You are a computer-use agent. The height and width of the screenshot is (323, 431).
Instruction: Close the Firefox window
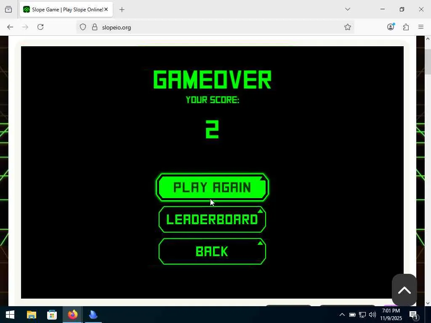[x=421, y=9]
